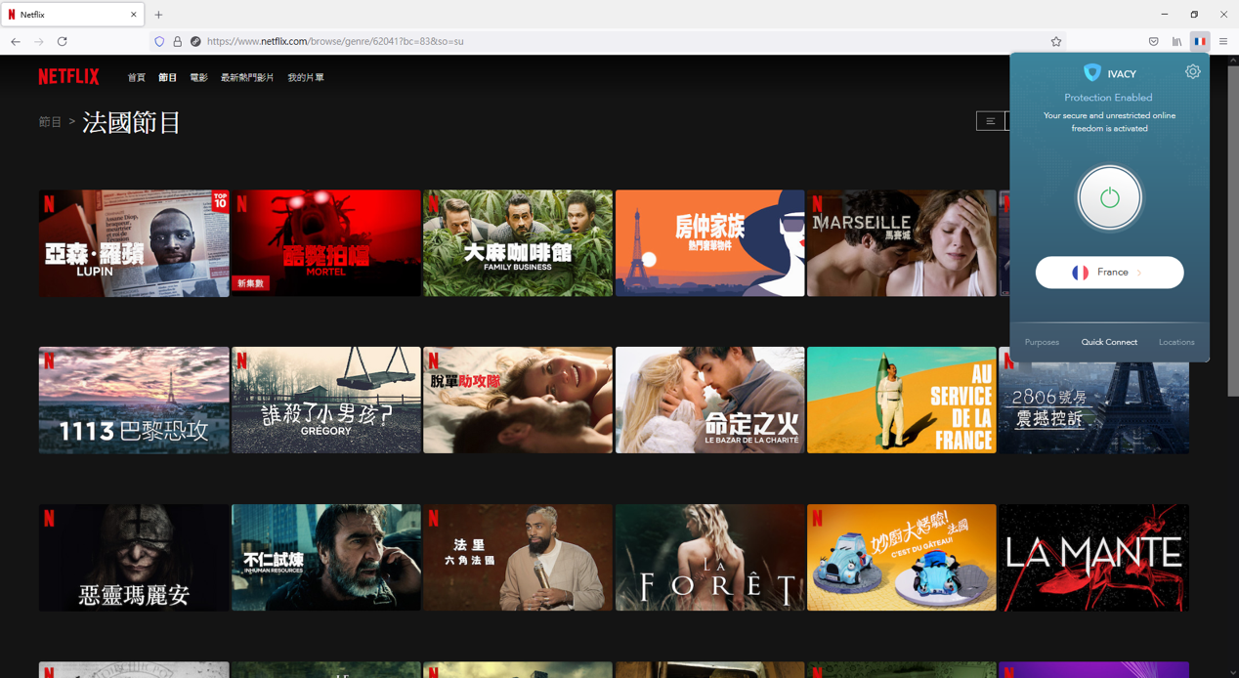This screenshot has height=678, width=1239.
Task: Open the 節目 menu item
Action: tap(168, 77)
